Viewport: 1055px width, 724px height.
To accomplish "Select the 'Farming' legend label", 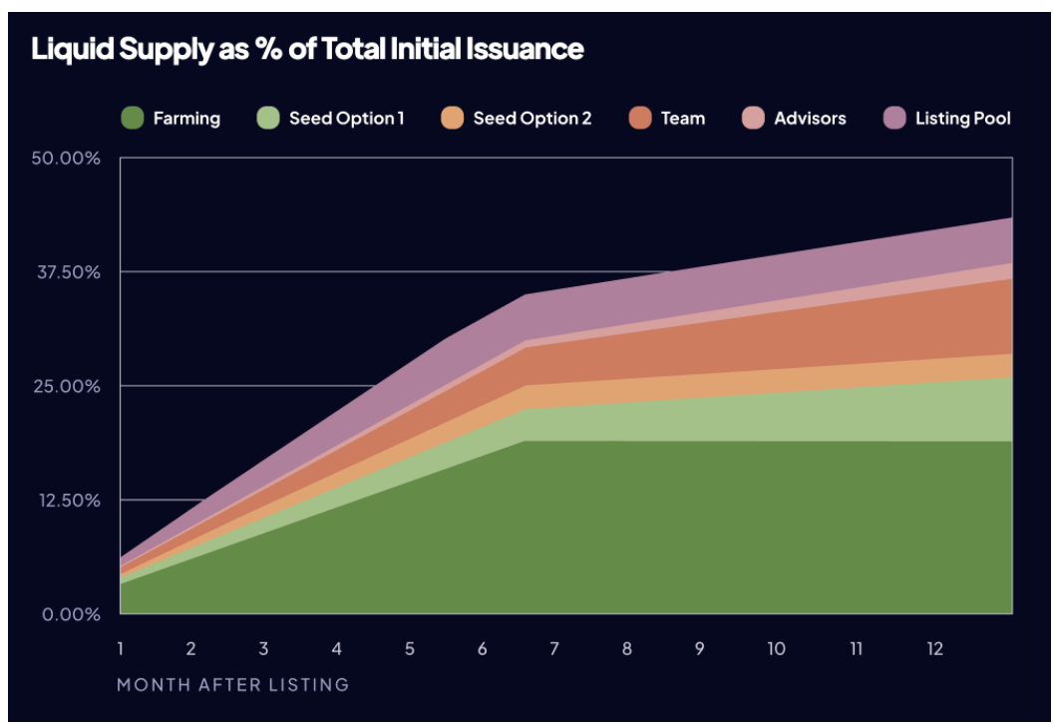I will click(186, 119).
